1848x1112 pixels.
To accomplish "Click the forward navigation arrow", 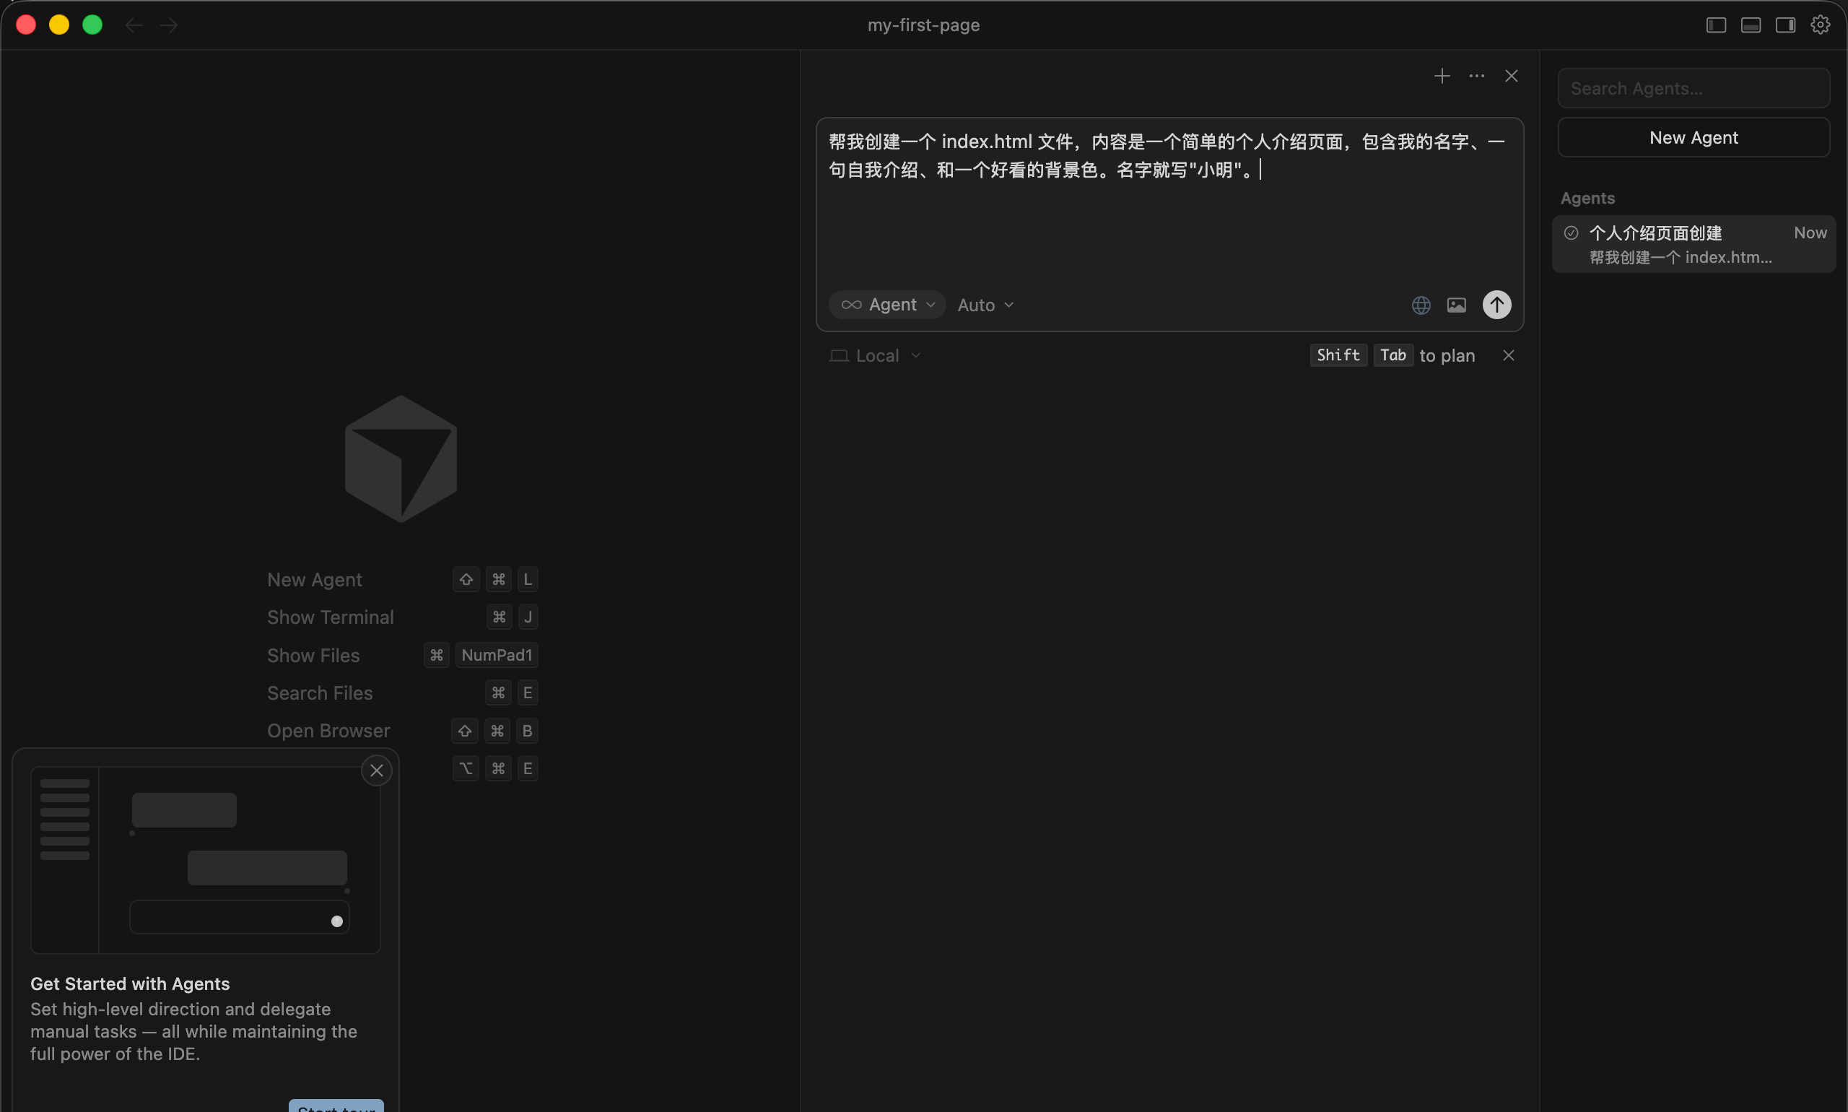I will [168, 25].
